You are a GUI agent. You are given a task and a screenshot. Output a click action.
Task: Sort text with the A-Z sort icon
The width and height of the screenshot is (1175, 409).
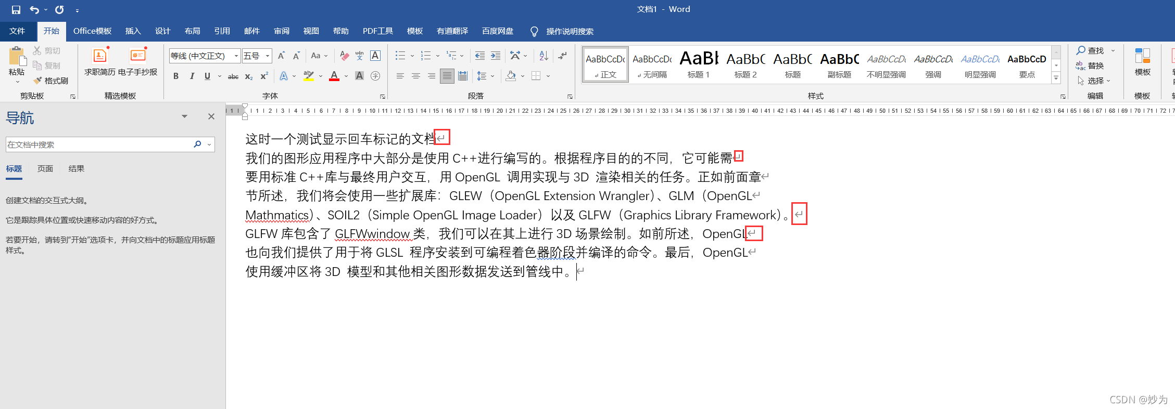pyautogui.click(x=544, y=56)
